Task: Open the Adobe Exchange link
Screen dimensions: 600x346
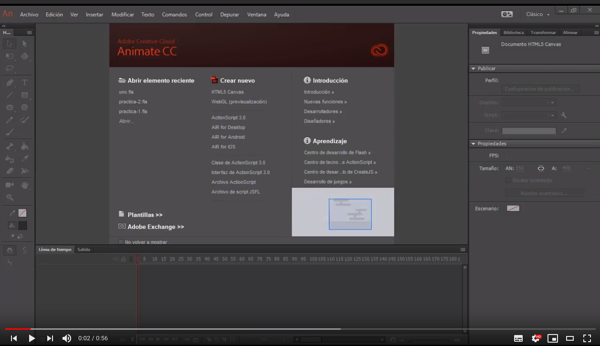Action: (x=151, y=227)
